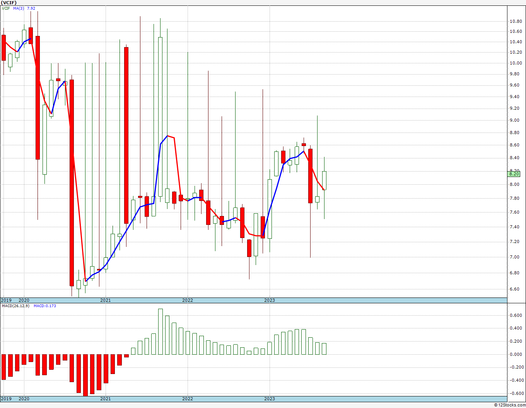Click the 0.600 MACD axis label

click(x=516, y=316)
